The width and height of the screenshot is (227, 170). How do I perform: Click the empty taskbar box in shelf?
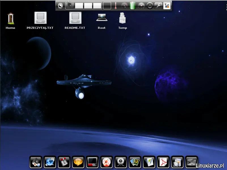(x=107, y=6)
